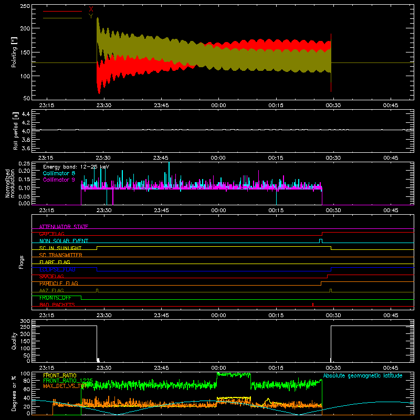Click the SC_TRANSMITTER flag label

[x=61, y=255]
